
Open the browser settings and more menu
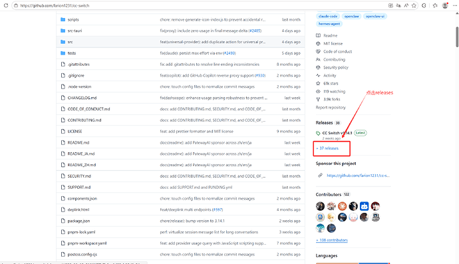pyautogui.click(x=454, y=5)
